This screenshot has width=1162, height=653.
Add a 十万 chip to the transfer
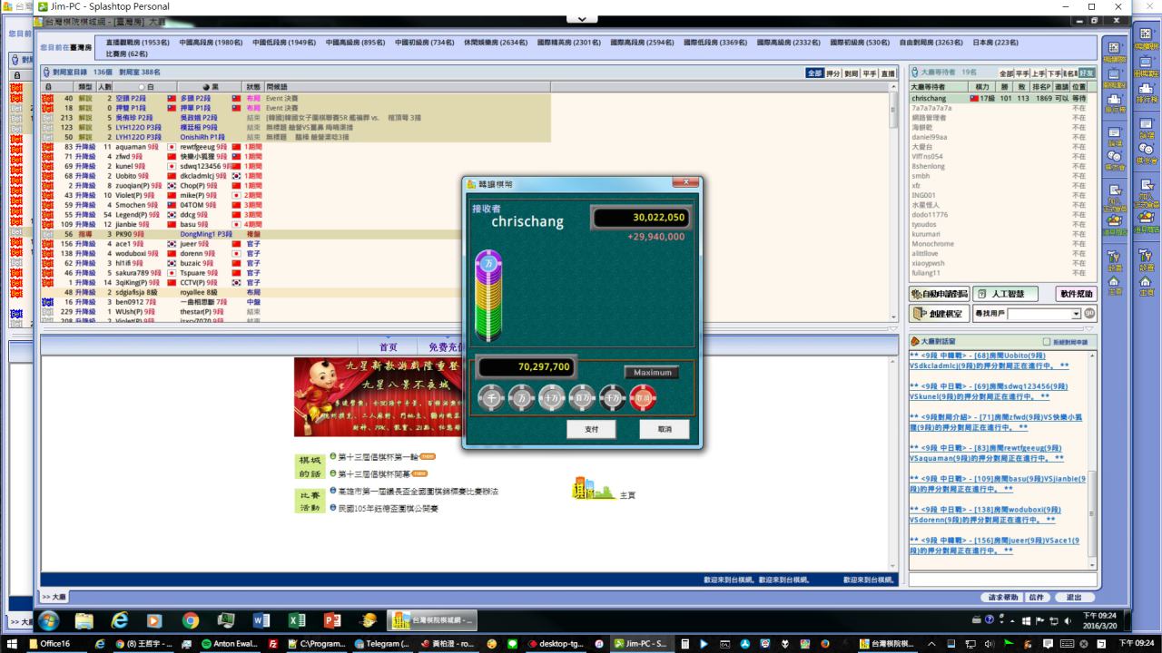552,396
